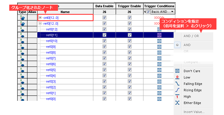Toggle the trigger condition 1 enable checkbox
224x115 pixels.
148,12
